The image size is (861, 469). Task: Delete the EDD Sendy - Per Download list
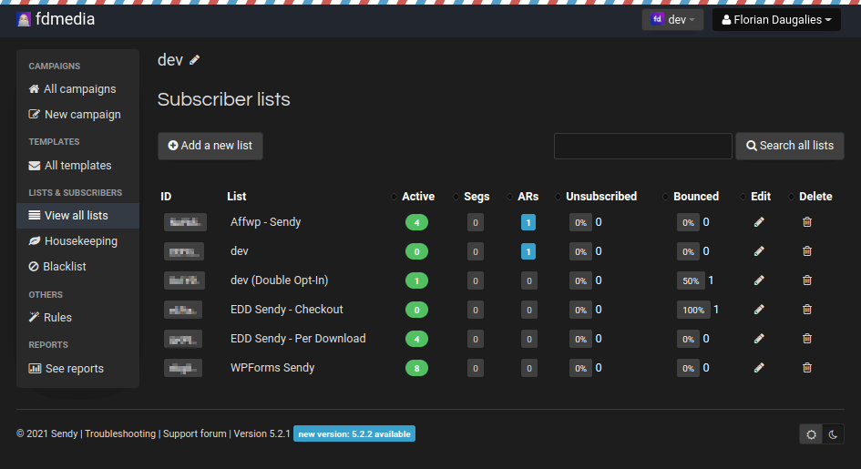coord(807,339)
